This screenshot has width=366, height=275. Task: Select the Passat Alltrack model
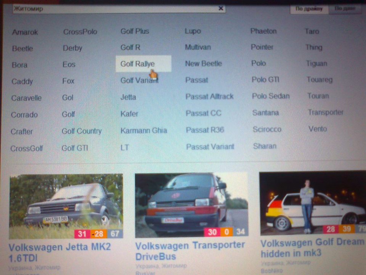point(210,96)
